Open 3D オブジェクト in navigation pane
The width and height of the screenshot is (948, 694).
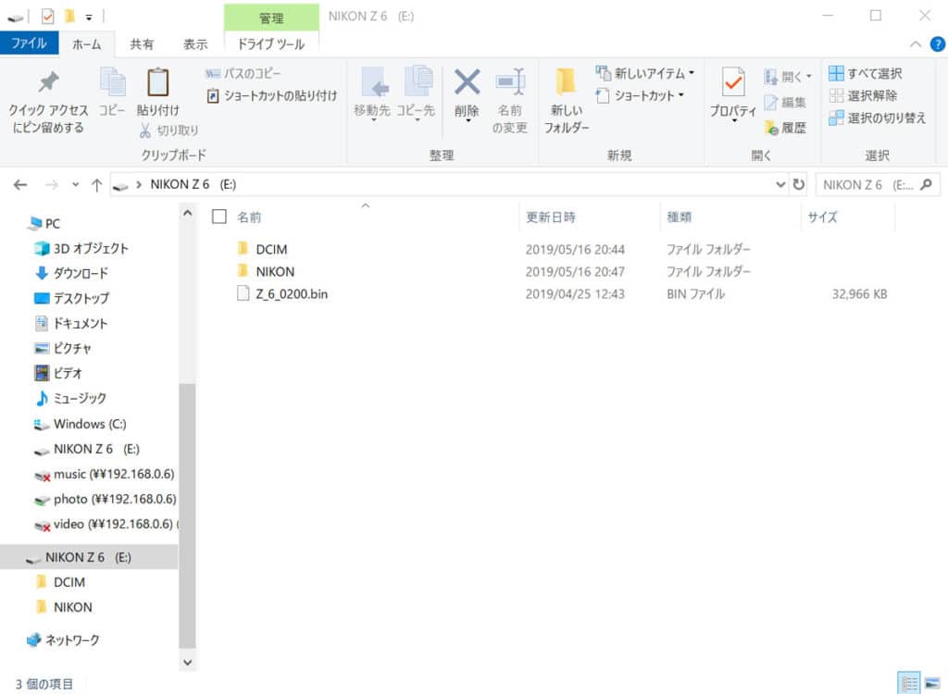(81, 249)
